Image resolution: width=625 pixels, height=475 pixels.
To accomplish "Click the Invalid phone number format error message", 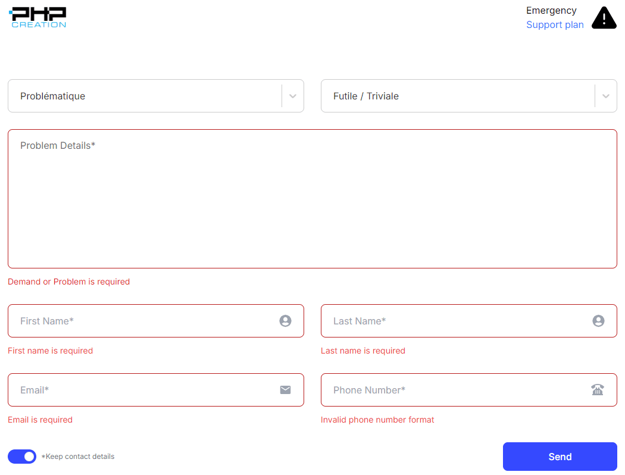I will (x=377, y=420).
